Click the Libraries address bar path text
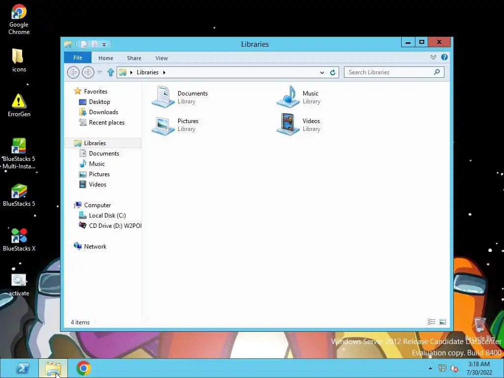The image size is (504, 378). [x=148, y=72]
